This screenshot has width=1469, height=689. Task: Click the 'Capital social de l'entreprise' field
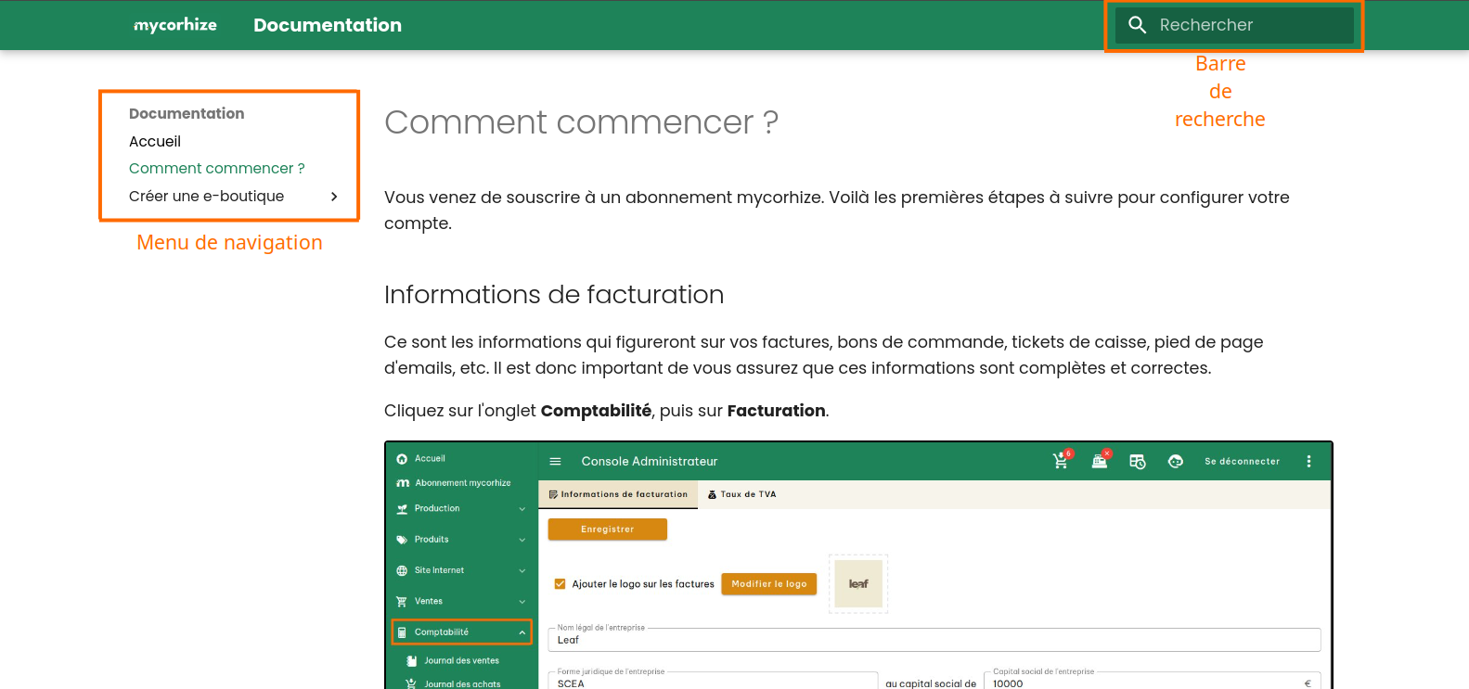(x=1152, y=681)
